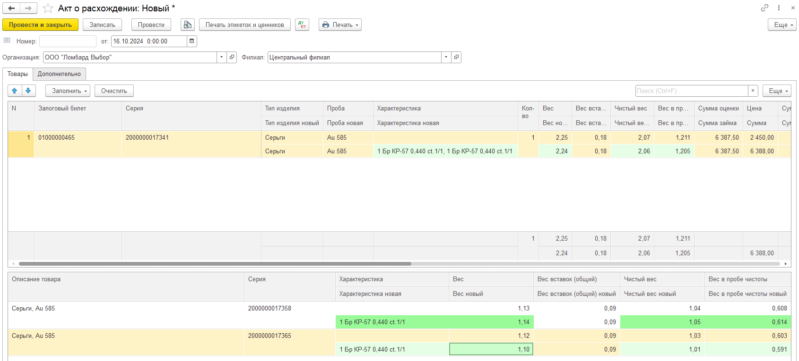Click the Очистить button
799x361 pixels.
pos(114,91)
